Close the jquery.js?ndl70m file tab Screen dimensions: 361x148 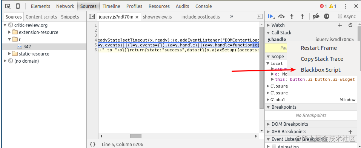[x=137, y=17]
